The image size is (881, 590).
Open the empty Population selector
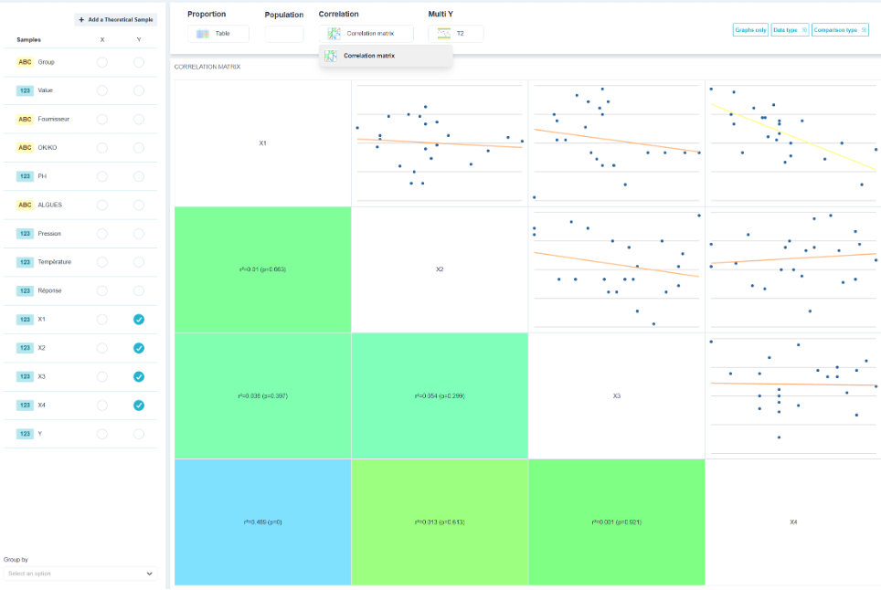[284, 34]
